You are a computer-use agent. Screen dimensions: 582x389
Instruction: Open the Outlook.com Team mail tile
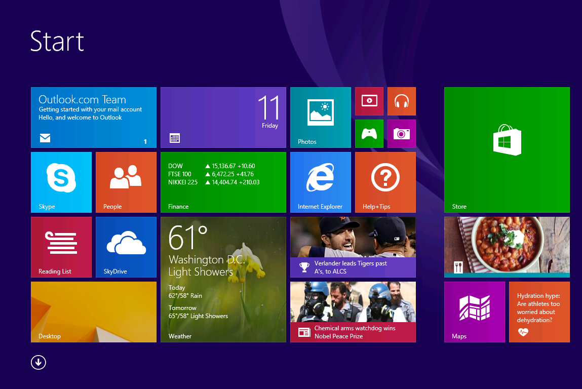tap(94, 118)
